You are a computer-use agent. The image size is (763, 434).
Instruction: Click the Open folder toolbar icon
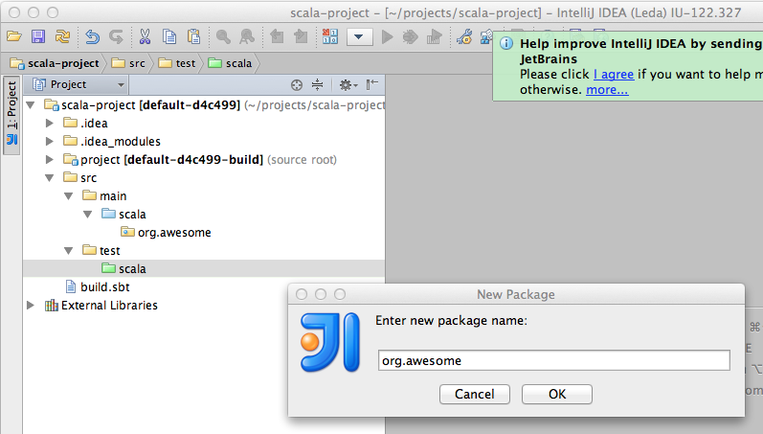(x=13, y=37)
